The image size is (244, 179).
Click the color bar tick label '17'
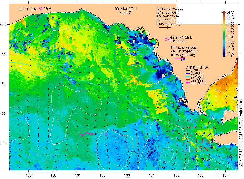click(228, 54)
